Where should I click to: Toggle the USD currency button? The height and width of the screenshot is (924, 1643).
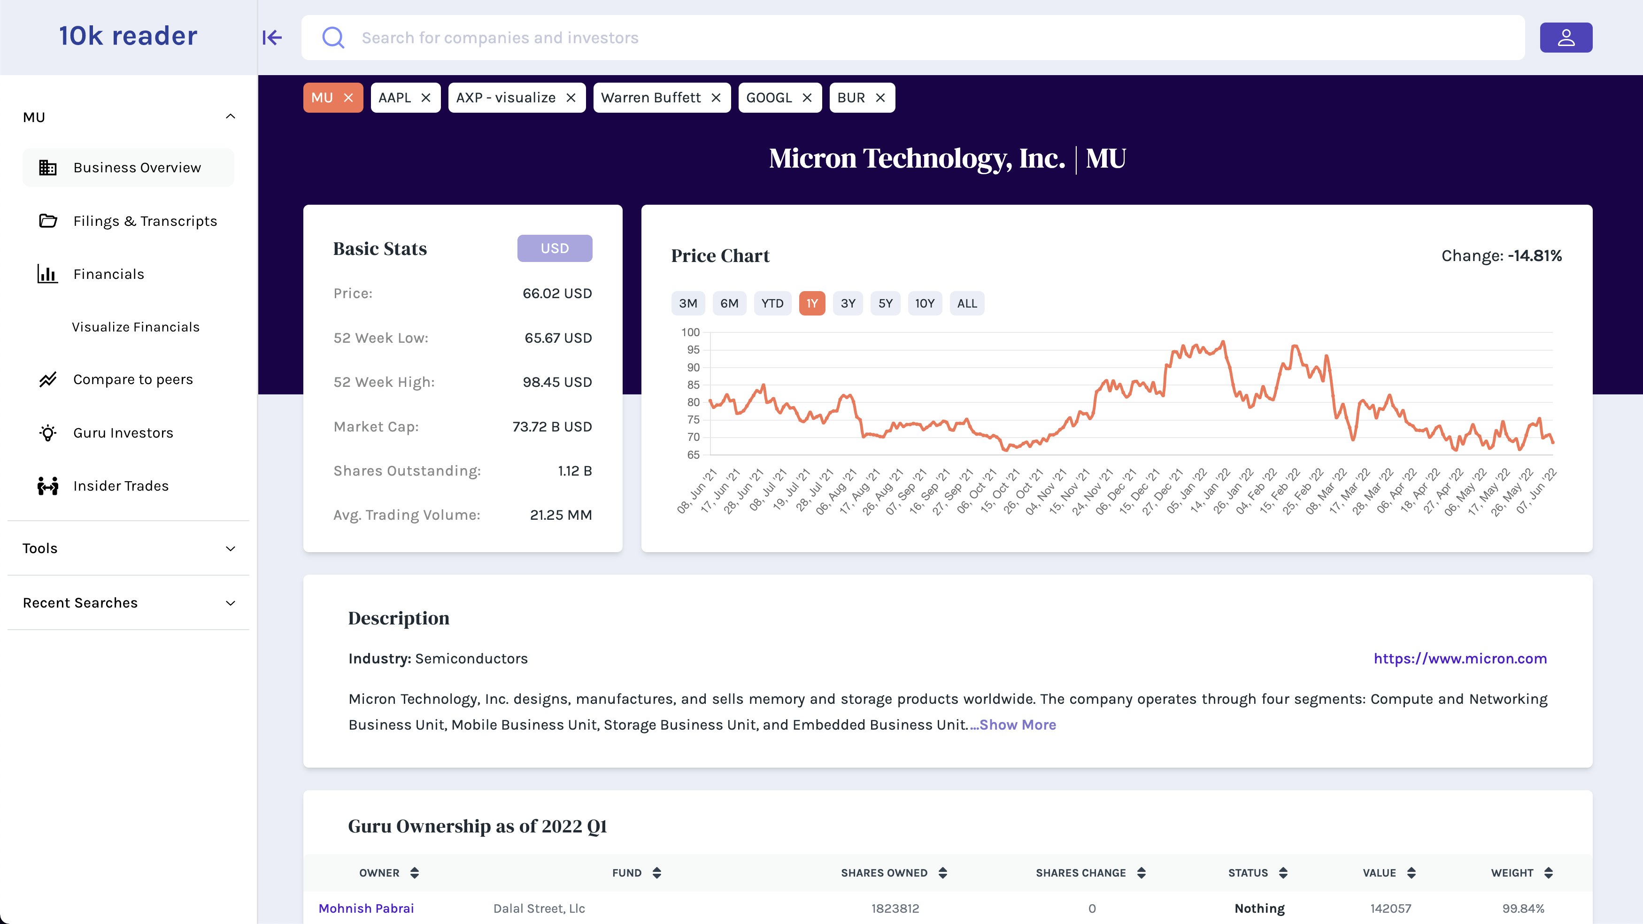pos(554,248)
